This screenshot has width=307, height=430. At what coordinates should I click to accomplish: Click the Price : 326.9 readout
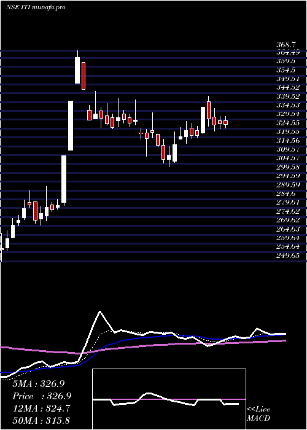(42, 396)
